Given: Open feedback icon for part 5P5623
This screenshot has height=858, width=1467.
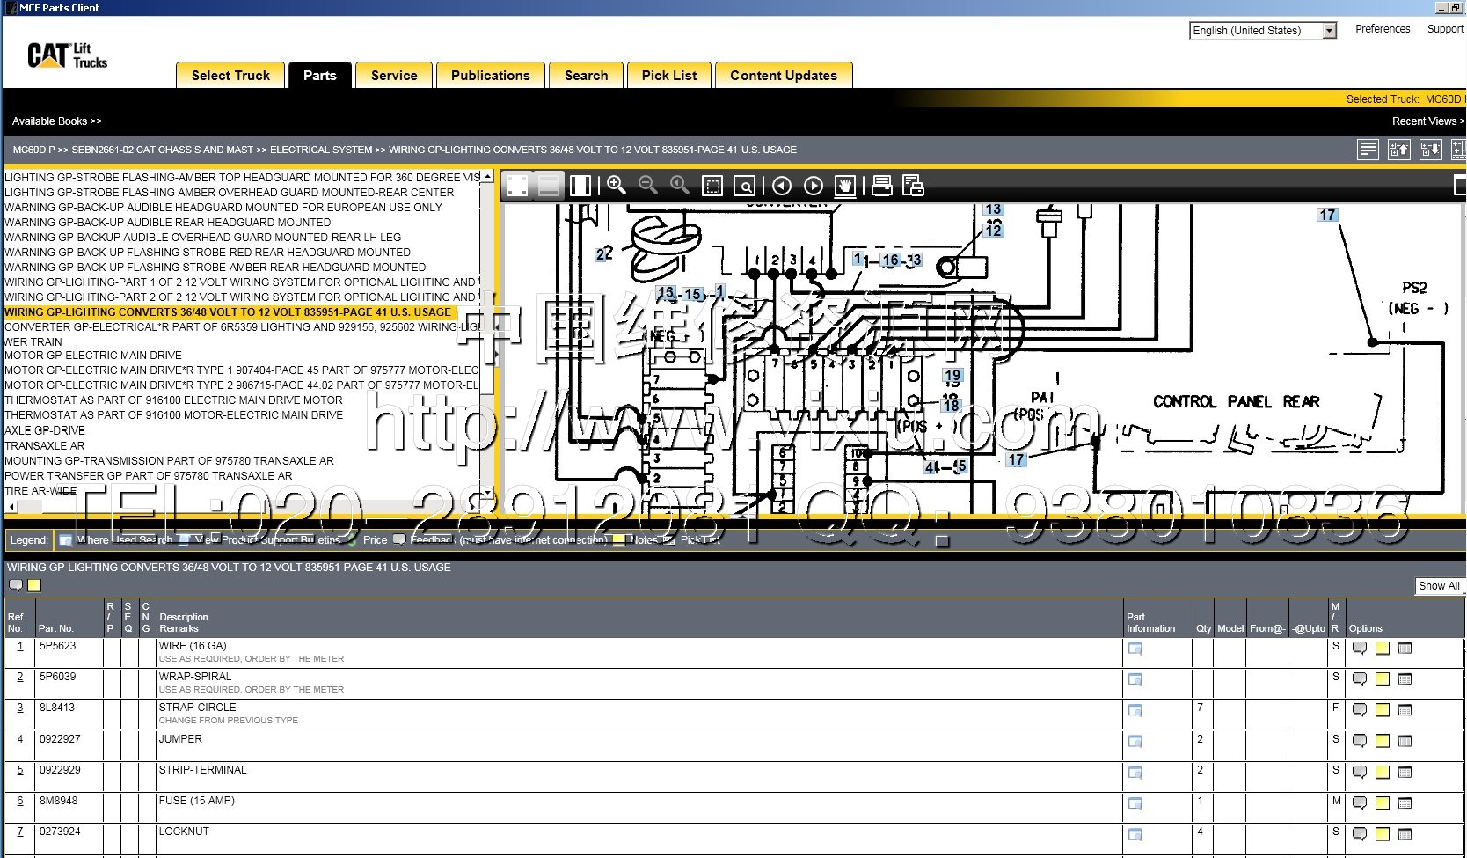Looking at the screenshot, I should tap(1359, 649).
